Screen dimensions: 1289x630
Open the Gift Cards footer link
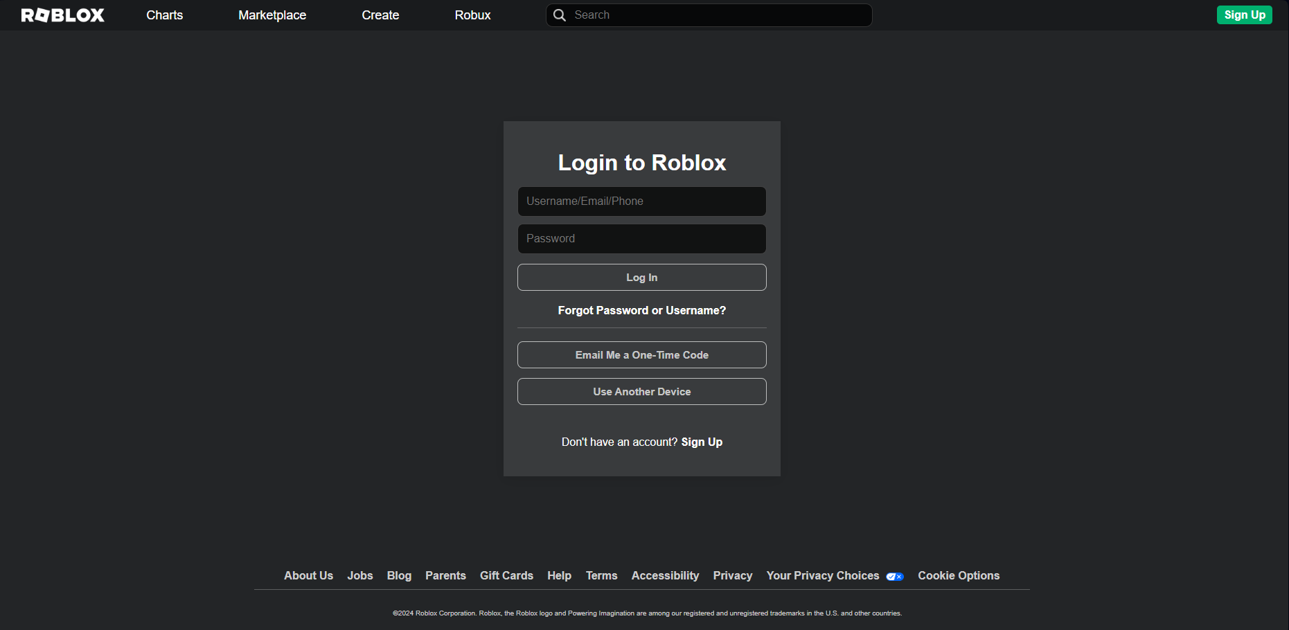coord(506,576)
